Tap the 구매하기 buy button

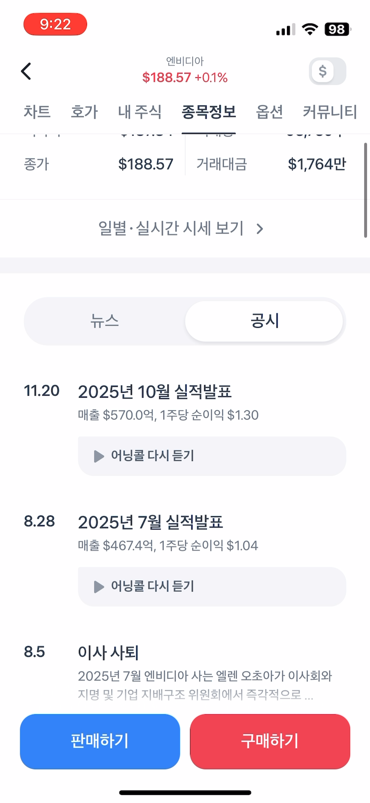(x=270, y=741)
